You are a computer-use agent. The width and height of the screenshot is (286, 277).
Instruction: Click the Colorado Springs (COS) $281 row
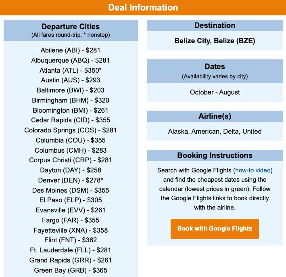point(71,130)
